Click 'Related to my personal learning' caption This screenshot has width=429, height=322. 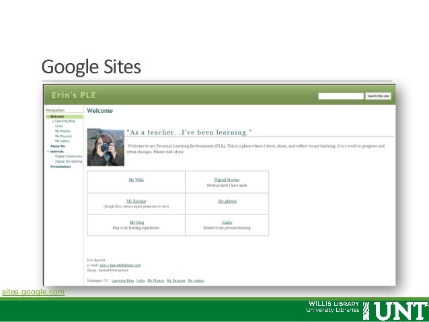coord(227,228)
